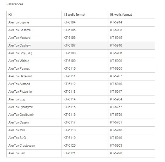The image size is (165, 162).
Task: Click KT-6117 for the Casein kit
Action: (x=70, y=122)
